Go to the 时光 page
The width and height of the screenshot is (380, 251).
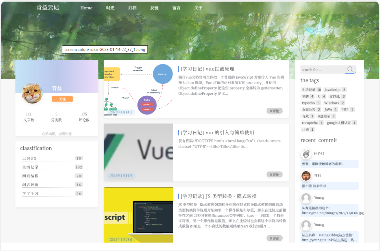(110, 8)
